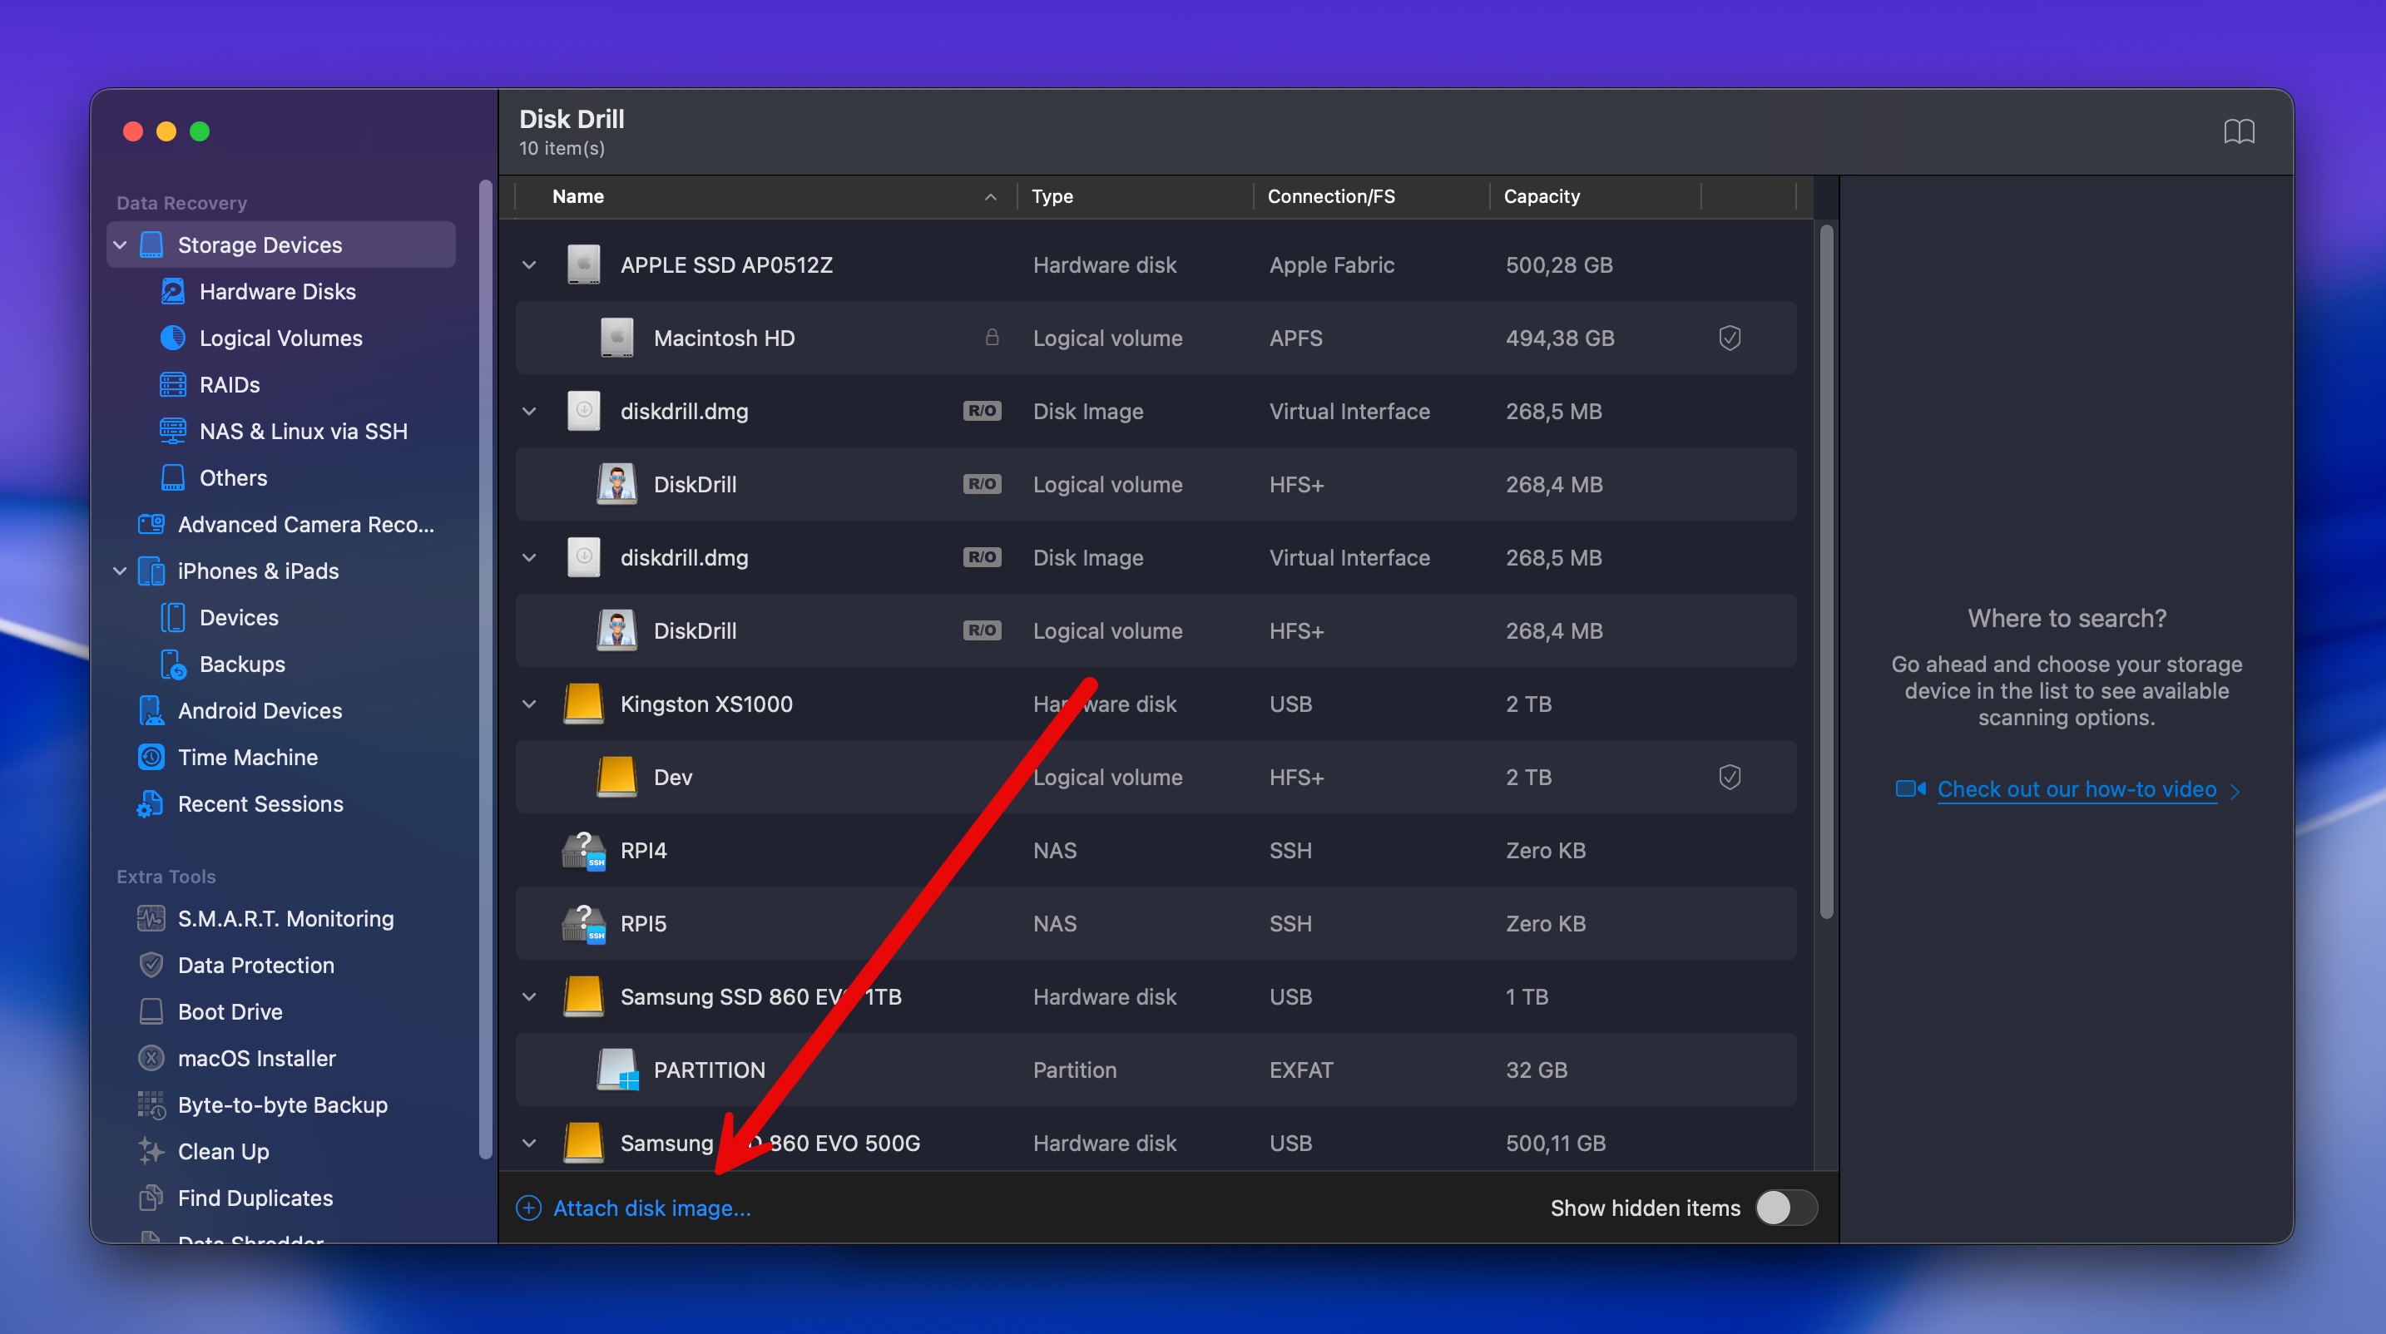Collapse the iPhones & iPads section
The width and height of the screenshot is (2386, 1334).
pos(120,571)
